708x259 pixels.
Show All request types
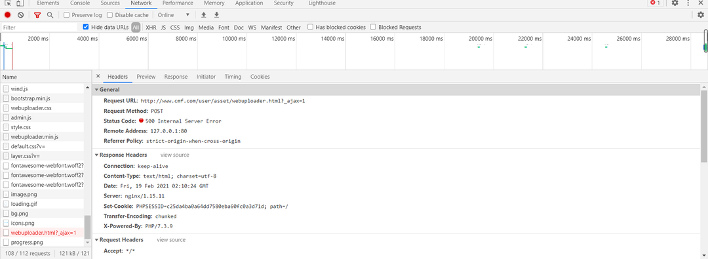pyautogui.click(x=136, y=28)
